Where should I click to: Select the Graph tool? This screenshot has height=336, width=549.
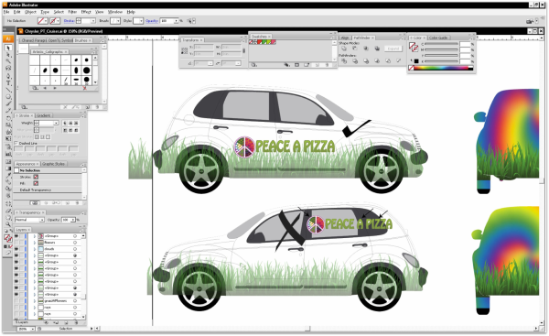(x=8, y=154)
